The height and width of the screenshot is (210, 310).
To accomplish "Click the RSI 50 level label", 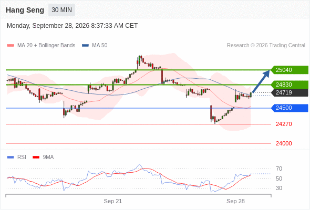I will click(x=279, y=178).
